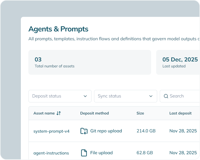Screen dimensions: 200x160
Task: Focus the Search input field
Action: click(180, 96)
